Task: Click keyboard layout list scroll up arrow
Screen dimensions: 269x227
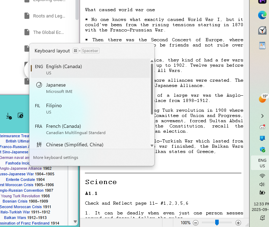Action: [152, 61]
